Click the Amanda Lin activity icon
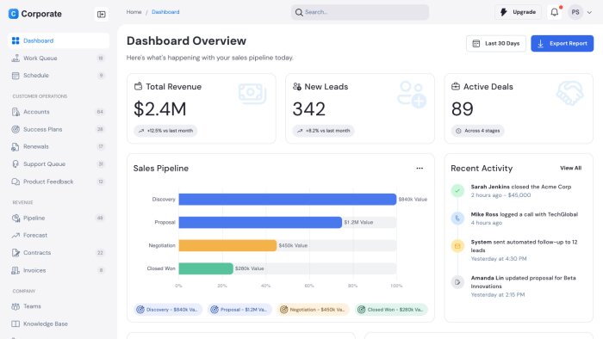The height and width of the screenshot is (339, 603). (457, 282)
